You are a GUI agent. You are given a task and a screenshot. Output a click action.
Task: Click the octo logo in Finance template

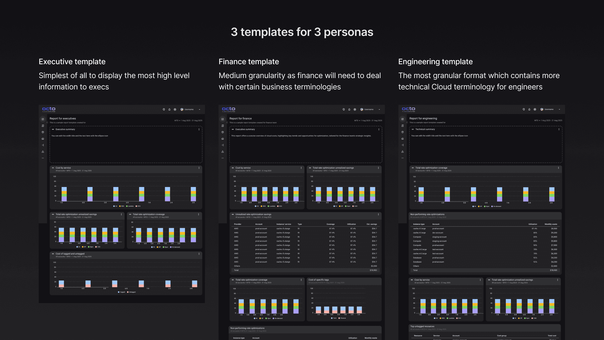tap(228, 109)
